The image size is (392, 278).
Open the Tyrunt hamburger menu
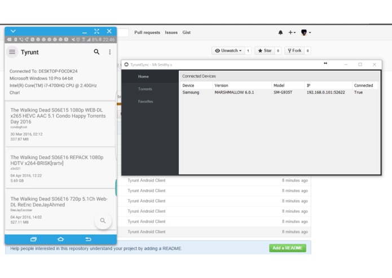(x=12, y=52)
